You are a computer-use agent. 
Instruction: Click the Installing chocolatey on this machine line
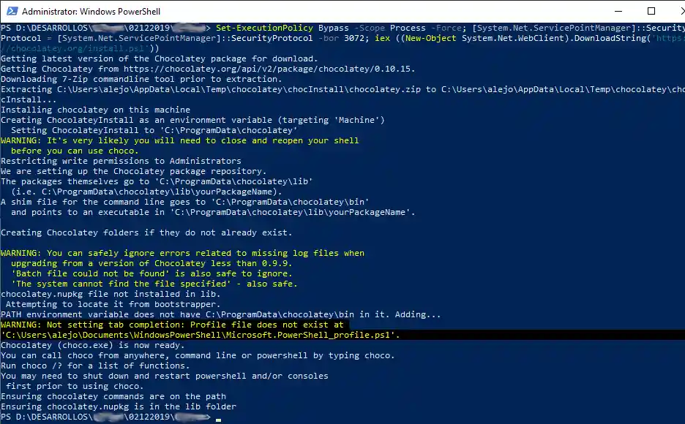pos(95,109)
